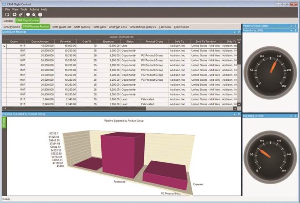This screenshot has width=300, height=203.
Task: Sort by the Quote Amount column header
Action: click(40, 41)
